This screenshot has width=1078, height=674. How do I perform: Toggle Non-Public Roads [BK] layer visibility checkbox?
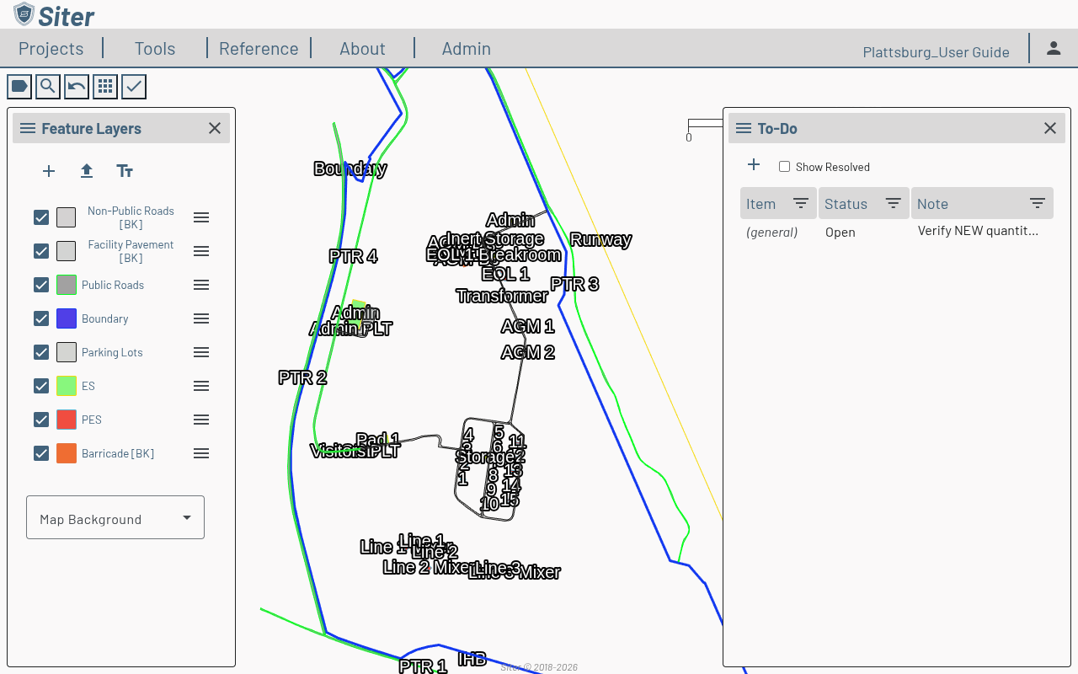pos(41,217)
